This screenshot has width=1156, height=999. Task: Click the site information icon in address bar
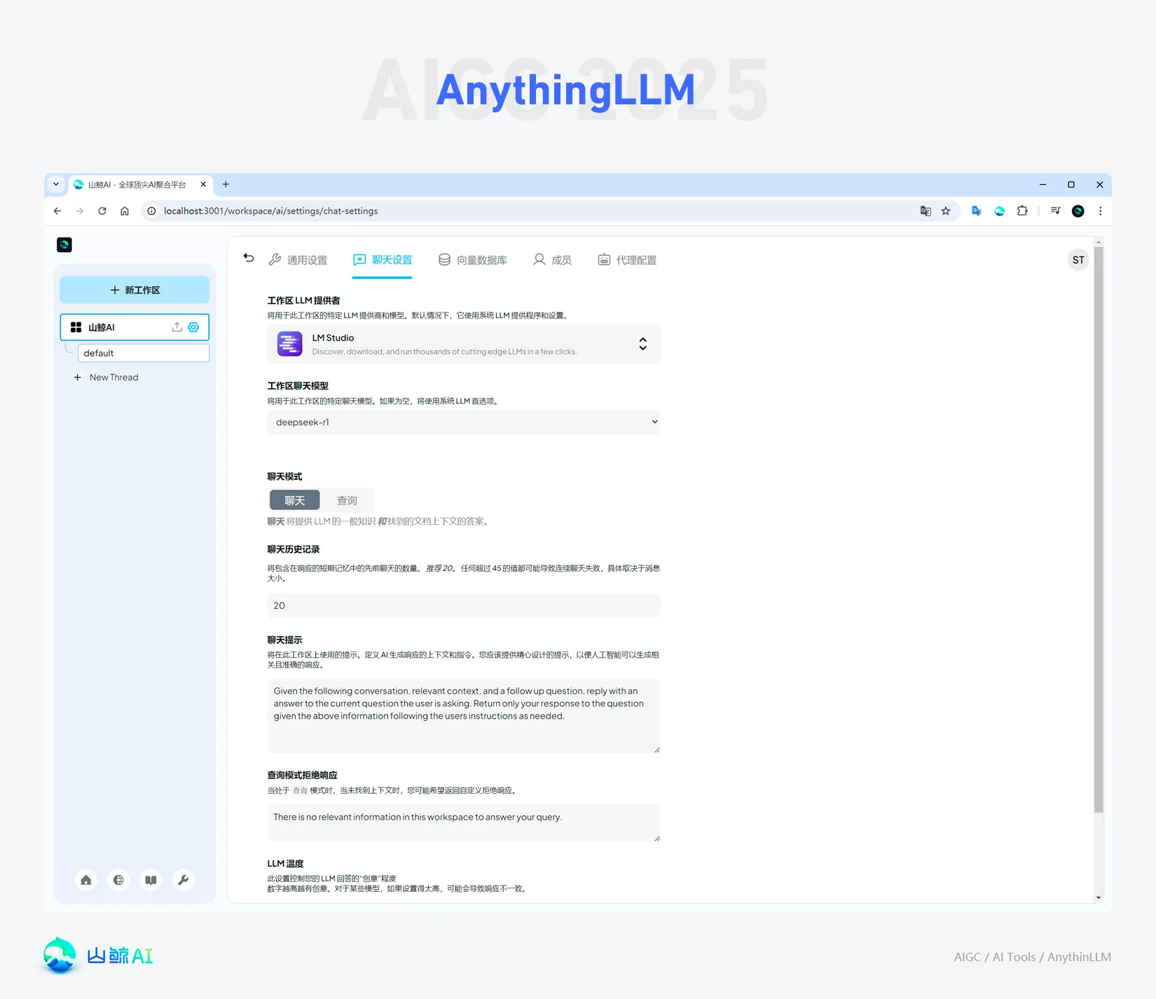[151, 211]
